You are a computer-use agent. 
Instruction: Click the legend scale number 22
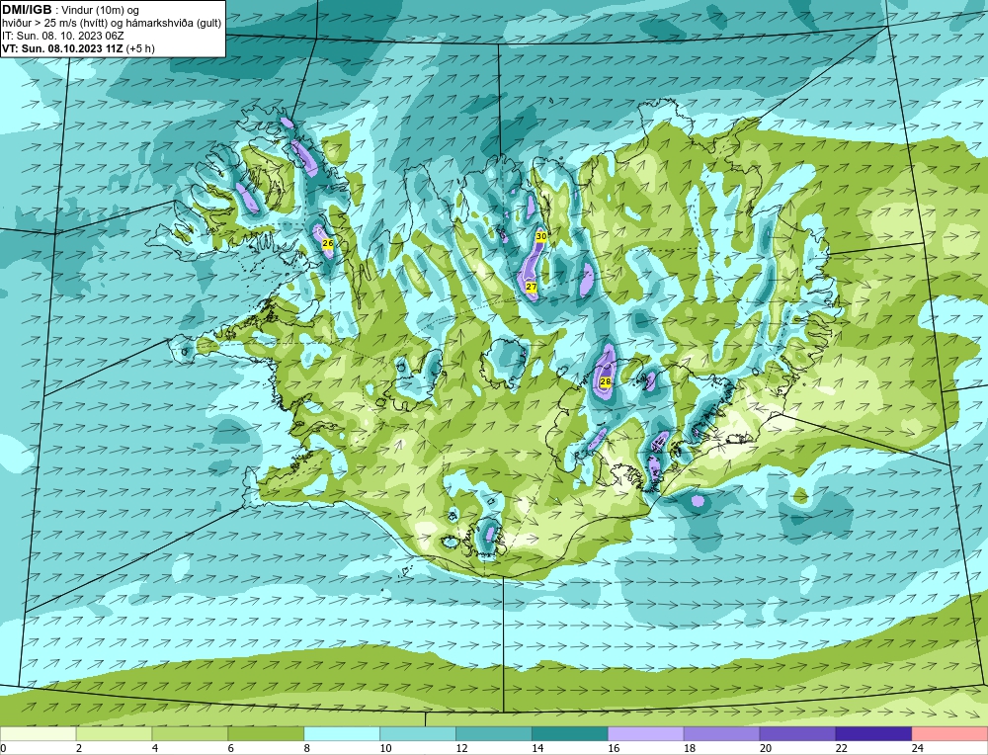841,748
